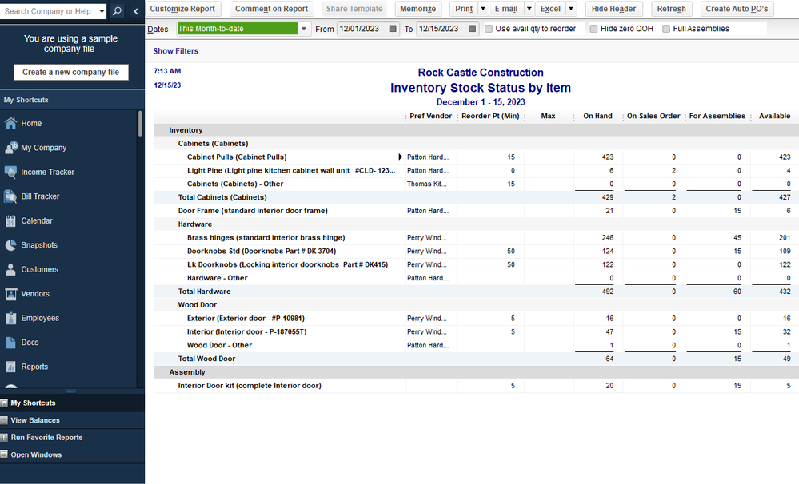Click the Print button
The image size is (799, 484).
(x=464, y=9)
